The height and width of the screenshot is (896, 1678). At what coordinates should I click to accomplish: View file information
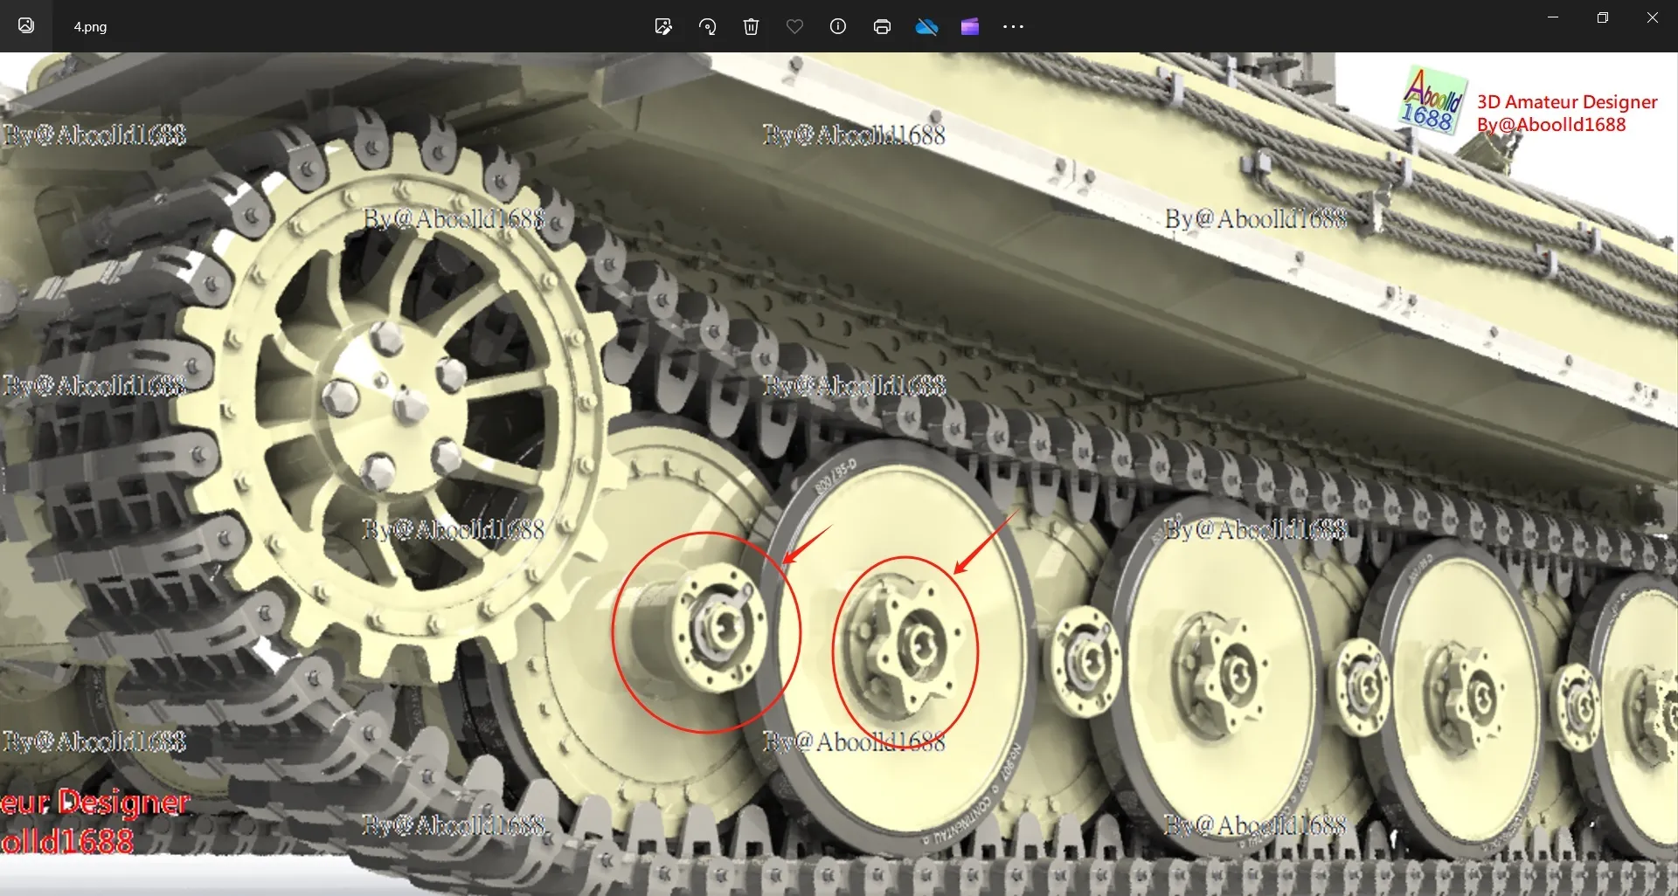[837, 26]
